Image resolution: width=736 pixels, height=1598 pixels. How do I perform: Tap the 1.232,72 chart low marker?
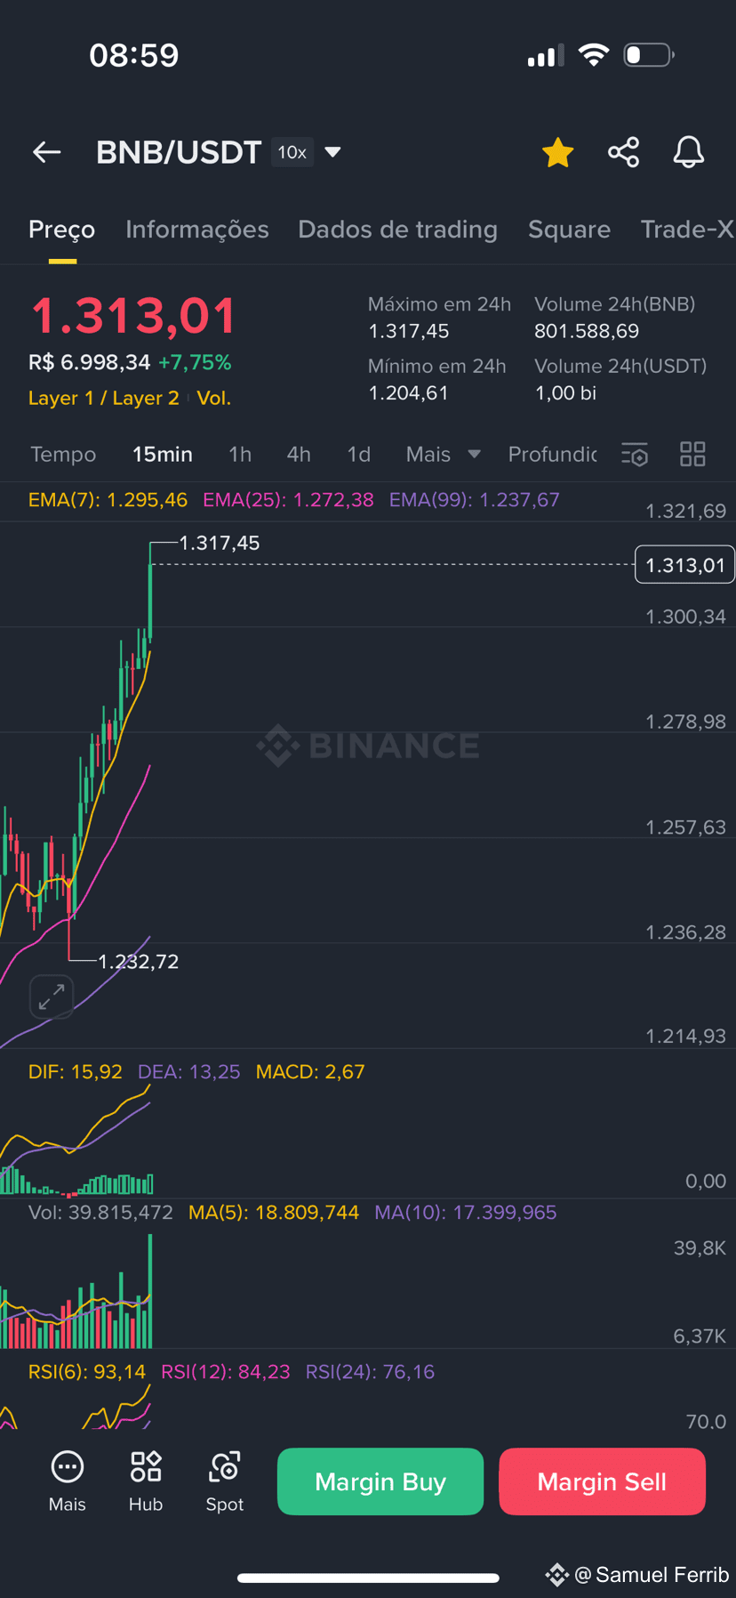[139, 962]
